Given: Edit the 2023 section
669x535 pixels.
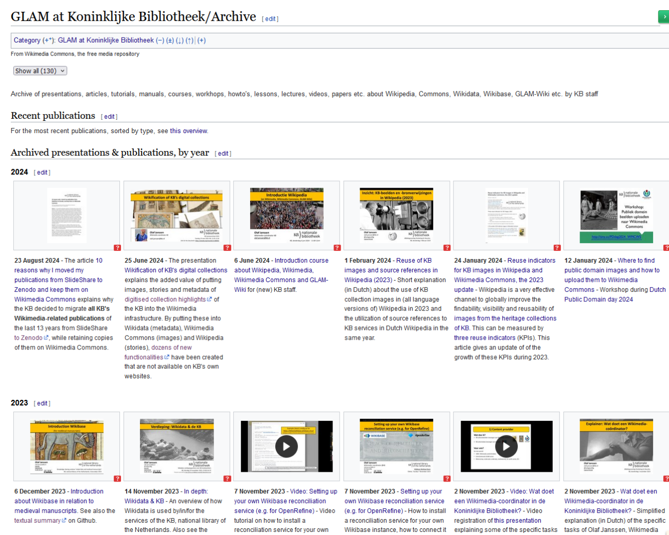Looking at the screenshot, I should 42,403.
